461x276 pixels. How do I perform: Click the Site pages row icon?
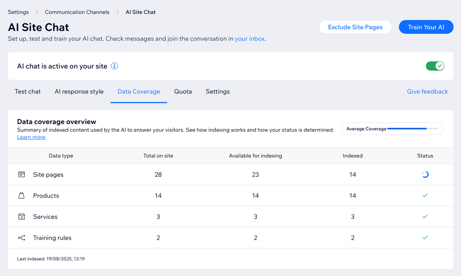pyautogui.click(x=21, y=174)
